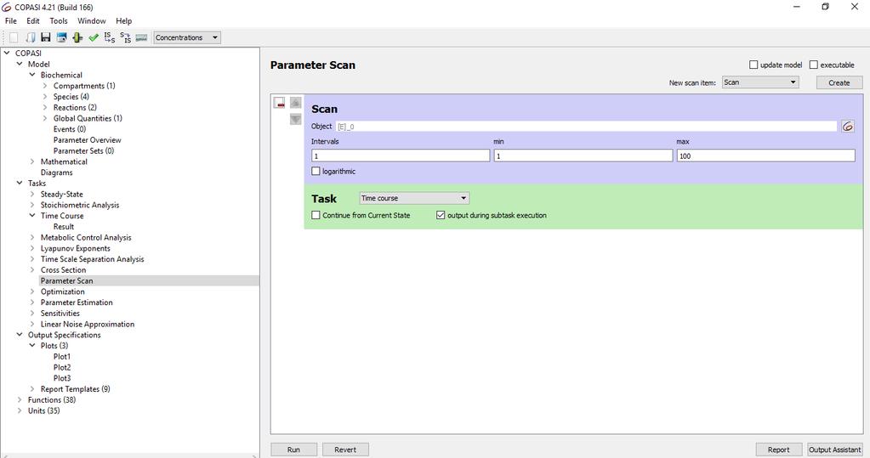The width and height of the screenshot is (870, 458).
Task: Expand the Compartments (1) node
Action: pos(45,86)
